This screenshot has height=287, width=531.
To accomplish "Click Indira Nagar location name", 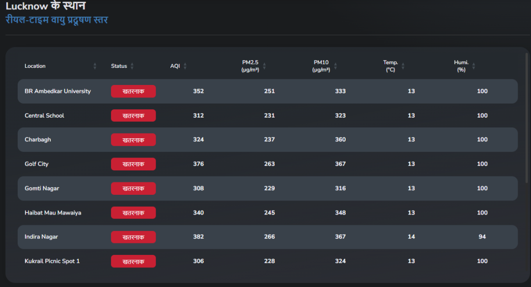I will coord(41,237).
